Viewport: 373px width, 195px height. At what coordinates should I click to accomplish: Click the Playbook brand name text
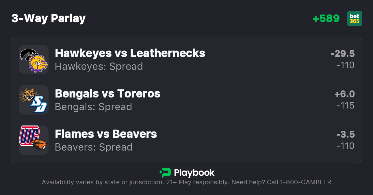[x=194, y=173]
